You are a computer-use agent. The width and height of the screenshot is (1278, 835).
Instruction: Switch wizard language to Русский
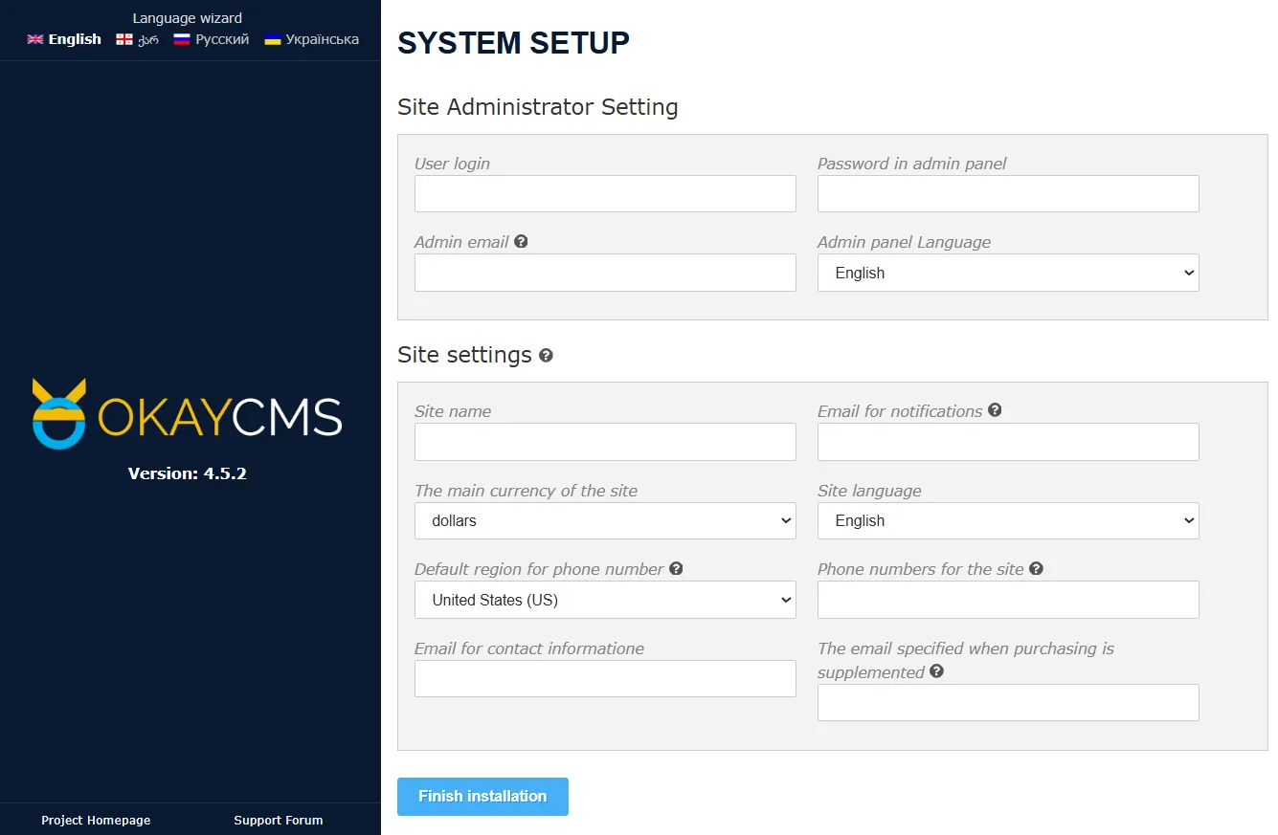210,38
